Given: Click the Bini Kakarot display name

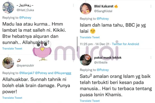Looking at the screenshot, I should 104,6.
